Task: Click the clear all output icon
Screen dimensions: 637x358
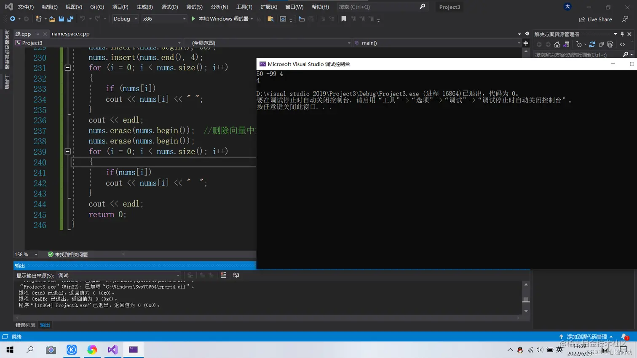Action: (x=223, y=275)
